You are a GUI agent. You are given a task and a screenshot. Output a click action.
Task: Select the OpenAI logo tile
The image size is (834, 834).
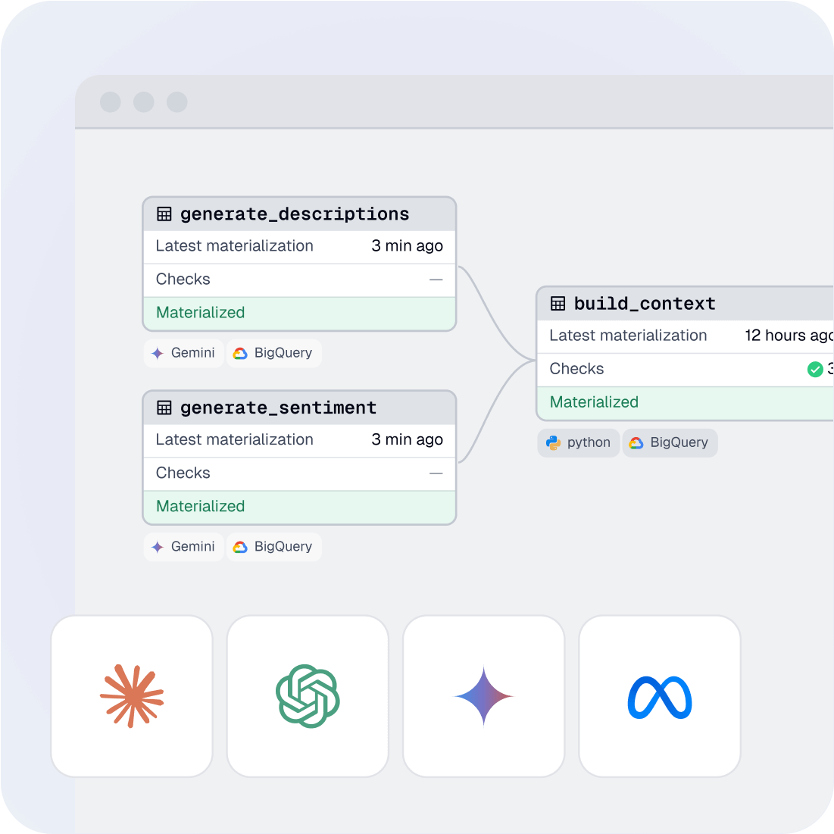(308, 696)
